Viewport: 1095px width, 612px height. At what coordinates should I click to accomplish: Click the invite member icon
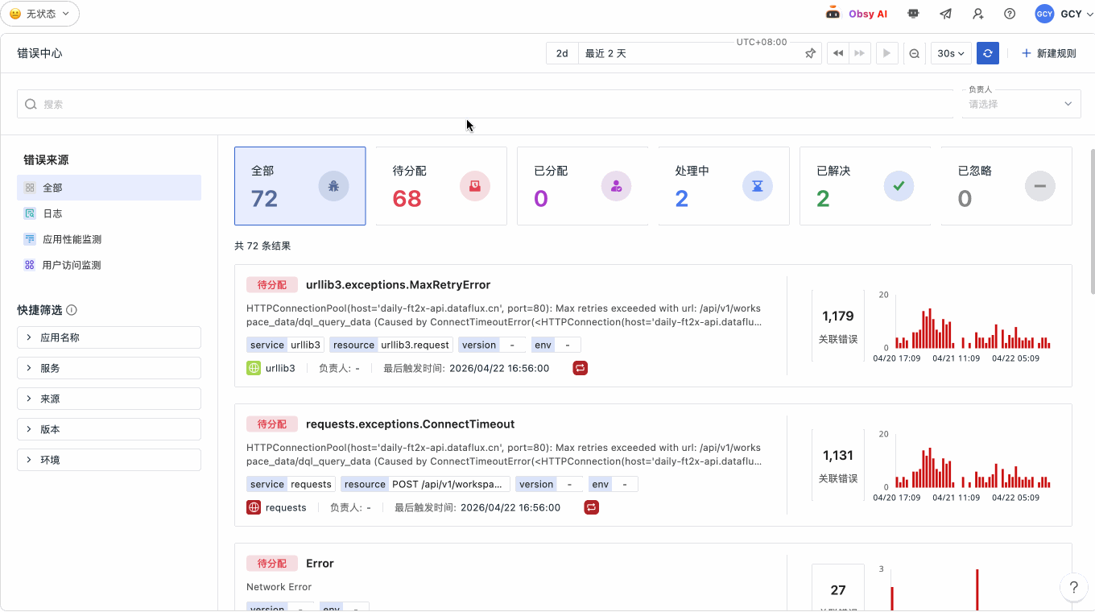click(977, 14)
